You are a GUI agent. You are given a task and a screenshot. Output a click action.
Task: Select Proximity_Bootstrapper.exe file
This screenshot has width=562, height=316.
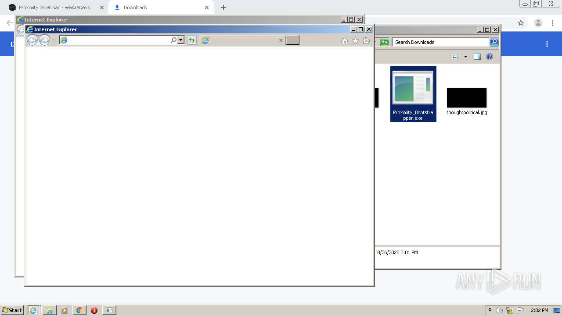point(413,94)
